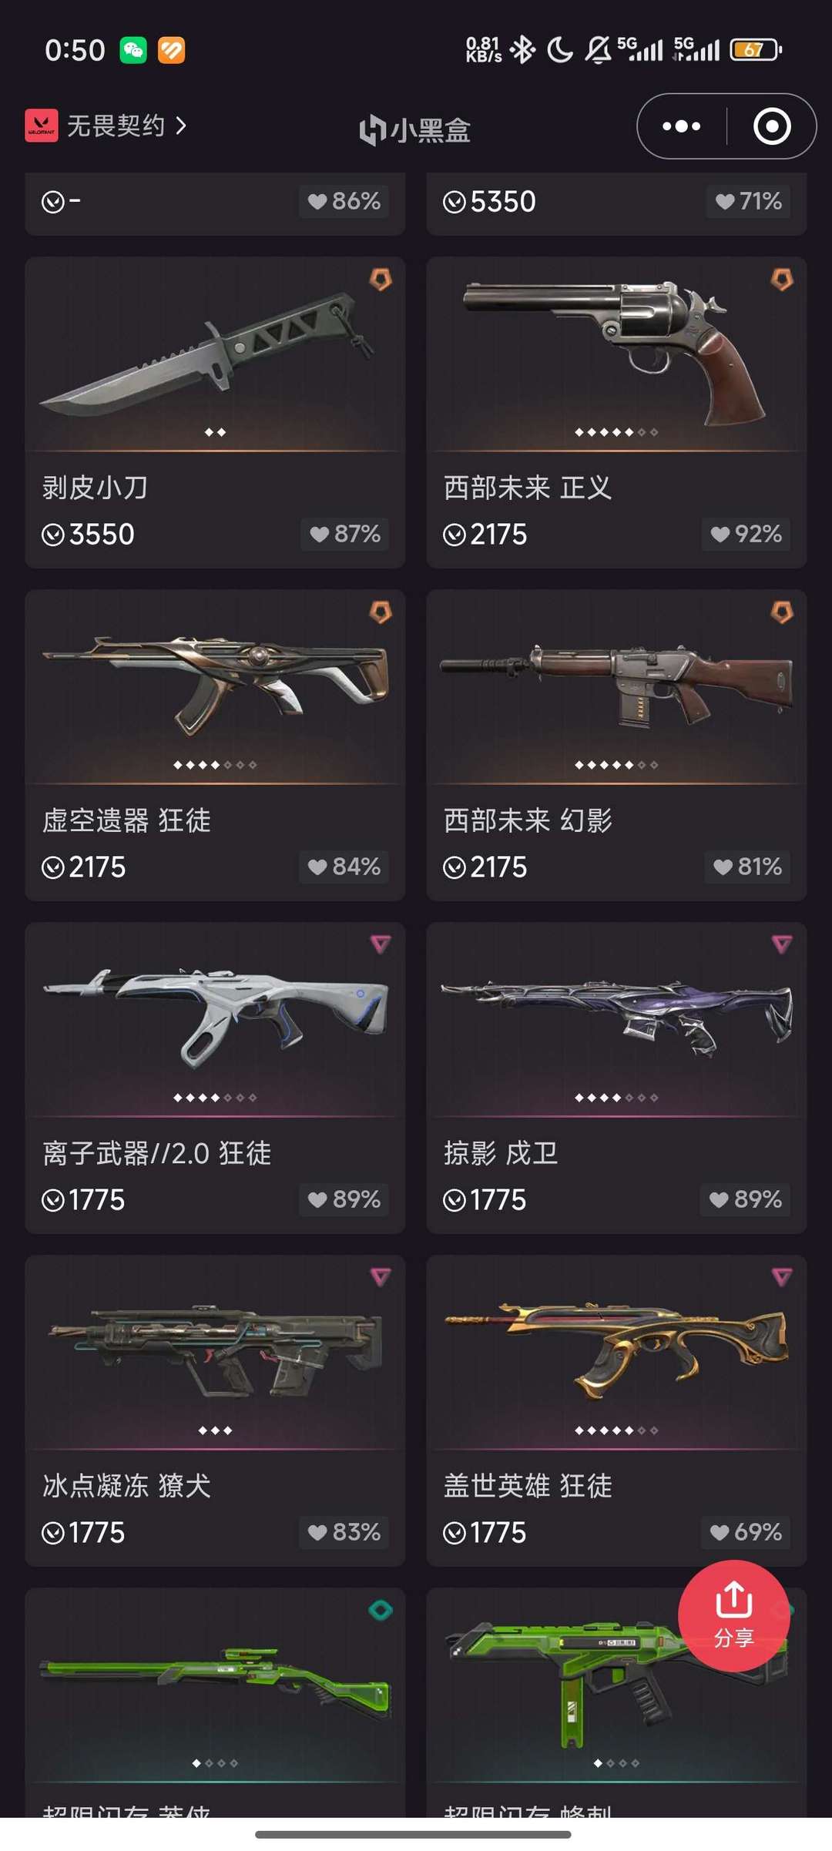Tap orange tier icon on 虚空遗器 狂徒
The image size is (832, 1851).
pos(381,612)
